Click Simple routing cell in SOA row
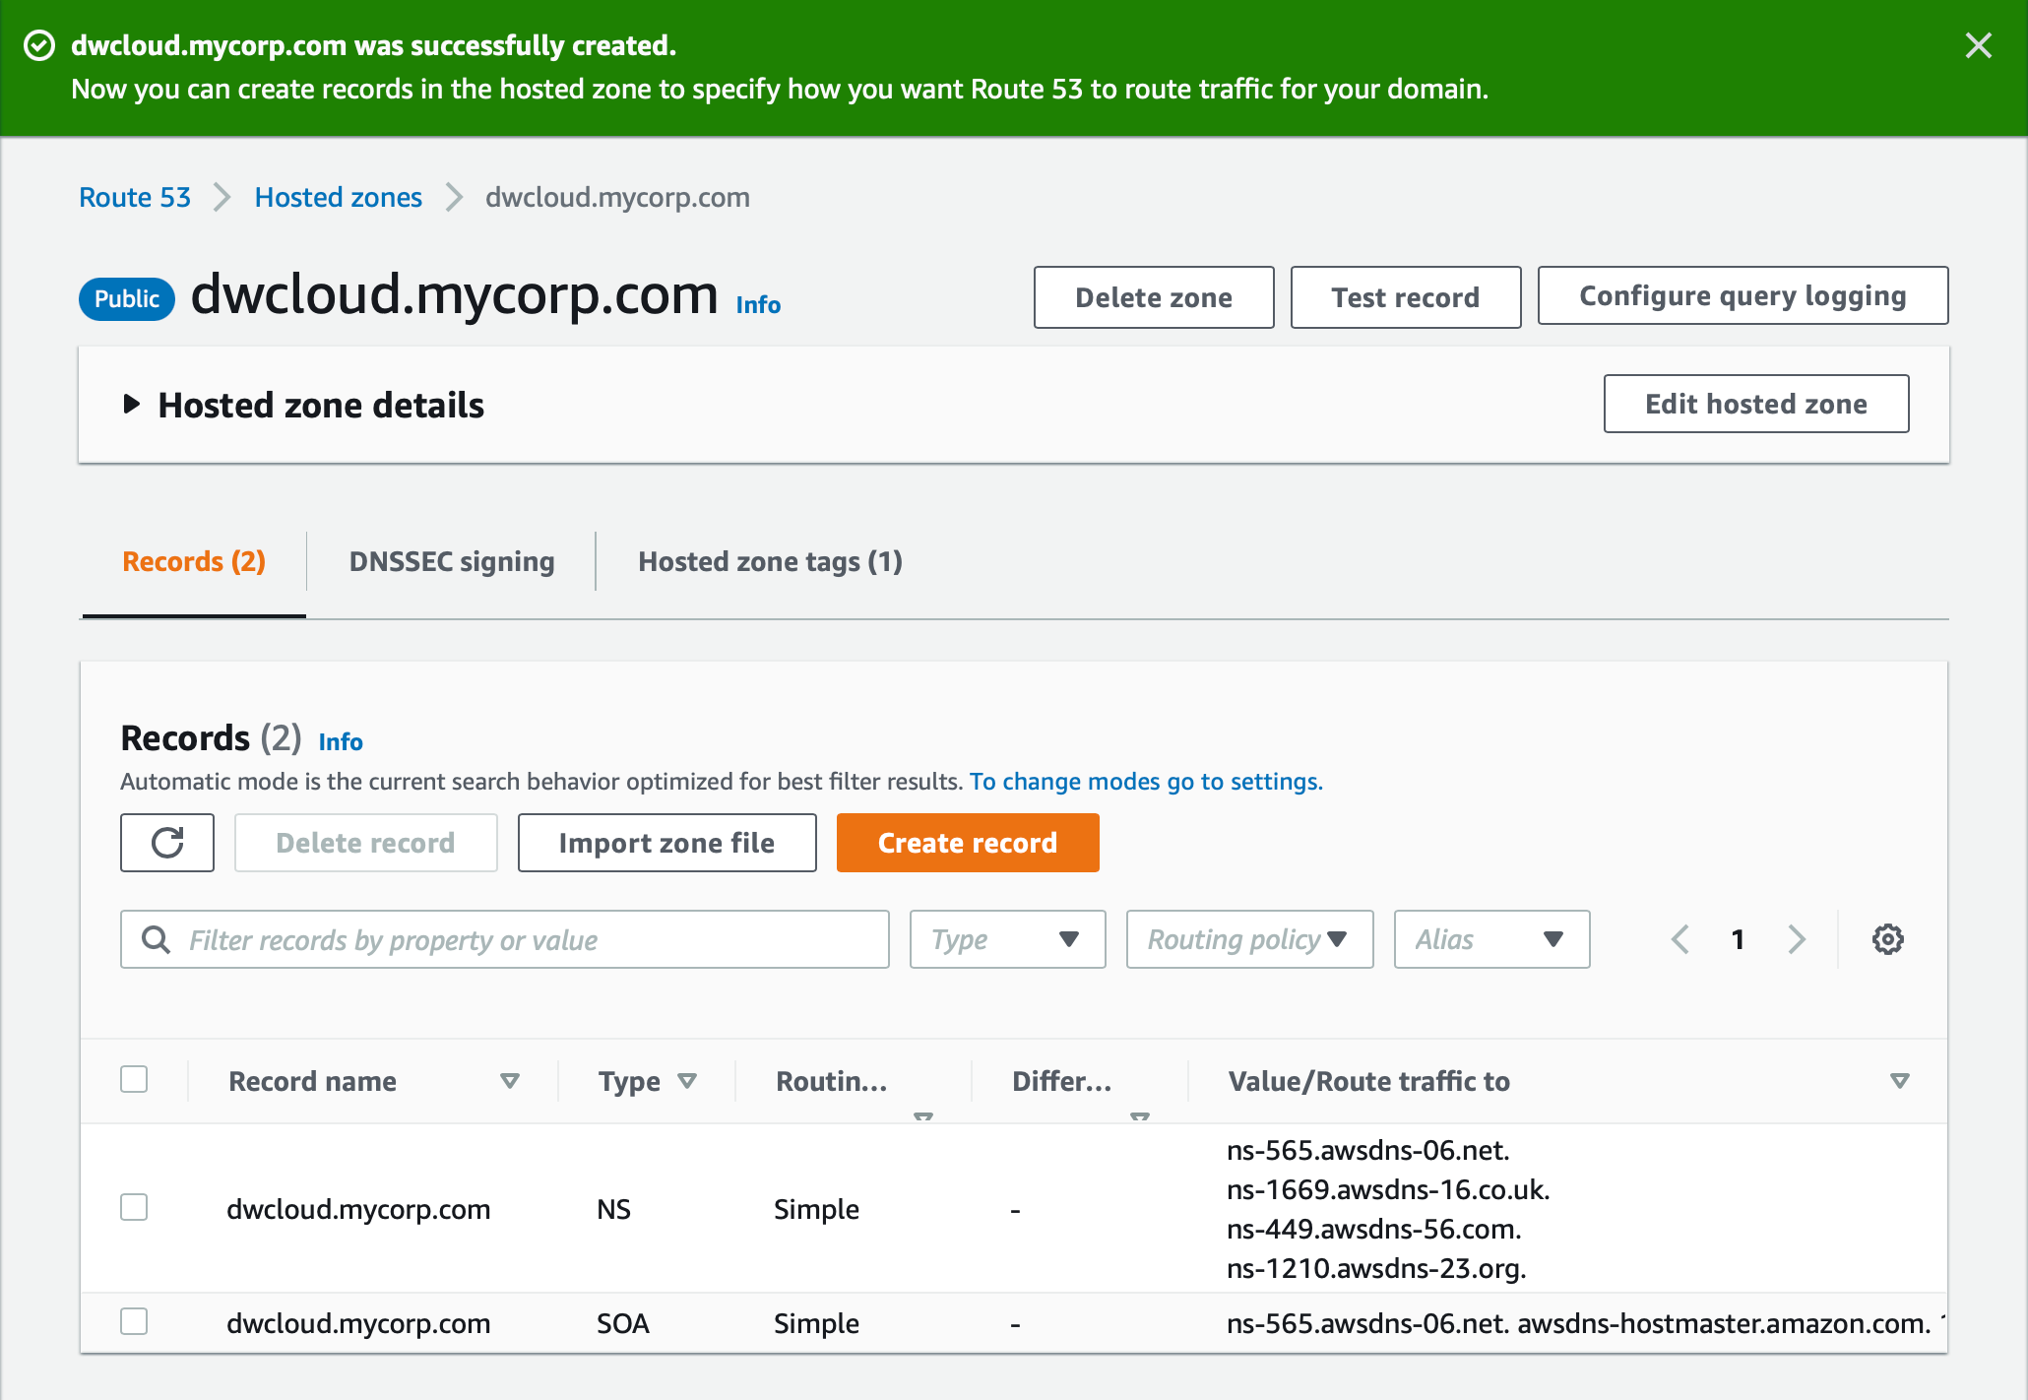Viewport: 2028px width, 1400px height. tap(816, 1323)
